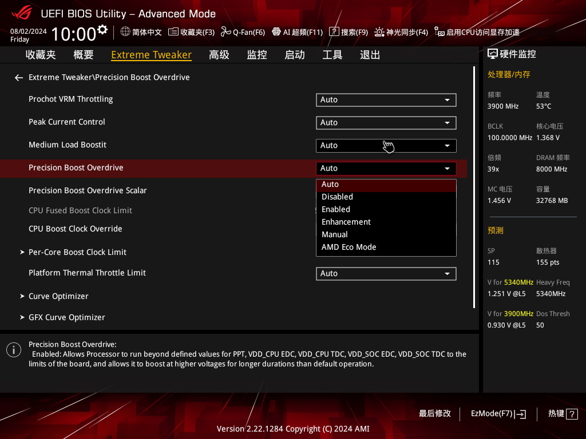
Task: Go back using the left arrow icon
Action: pyautogui.click(x=19, y=78)
